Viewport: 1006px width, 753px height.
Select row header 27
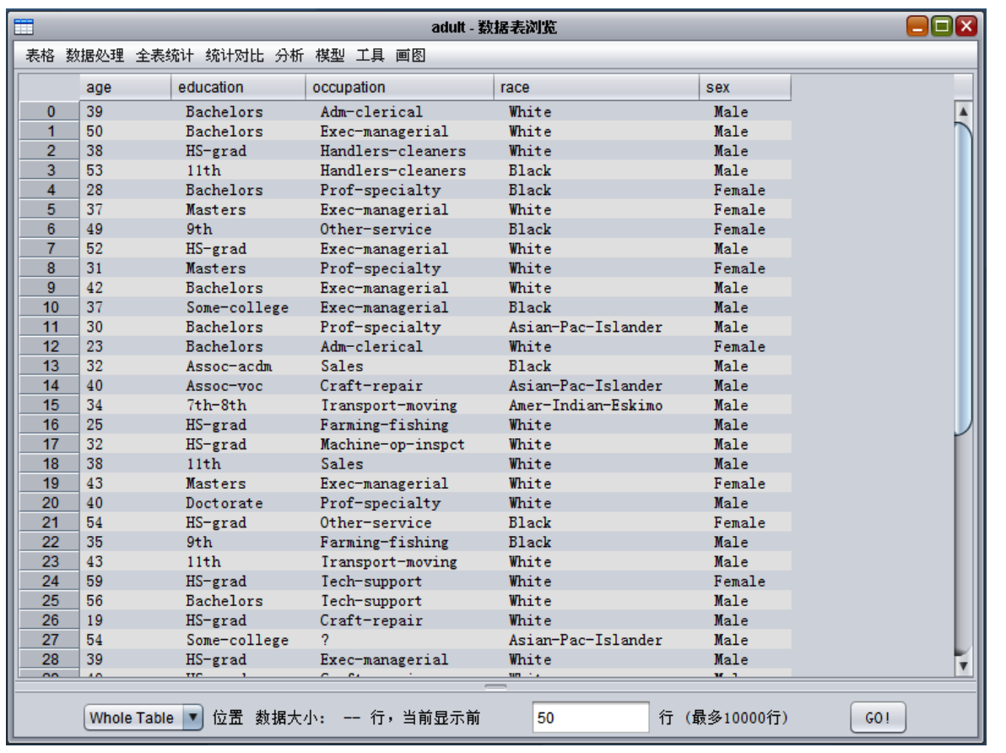(x=50, y=640)
